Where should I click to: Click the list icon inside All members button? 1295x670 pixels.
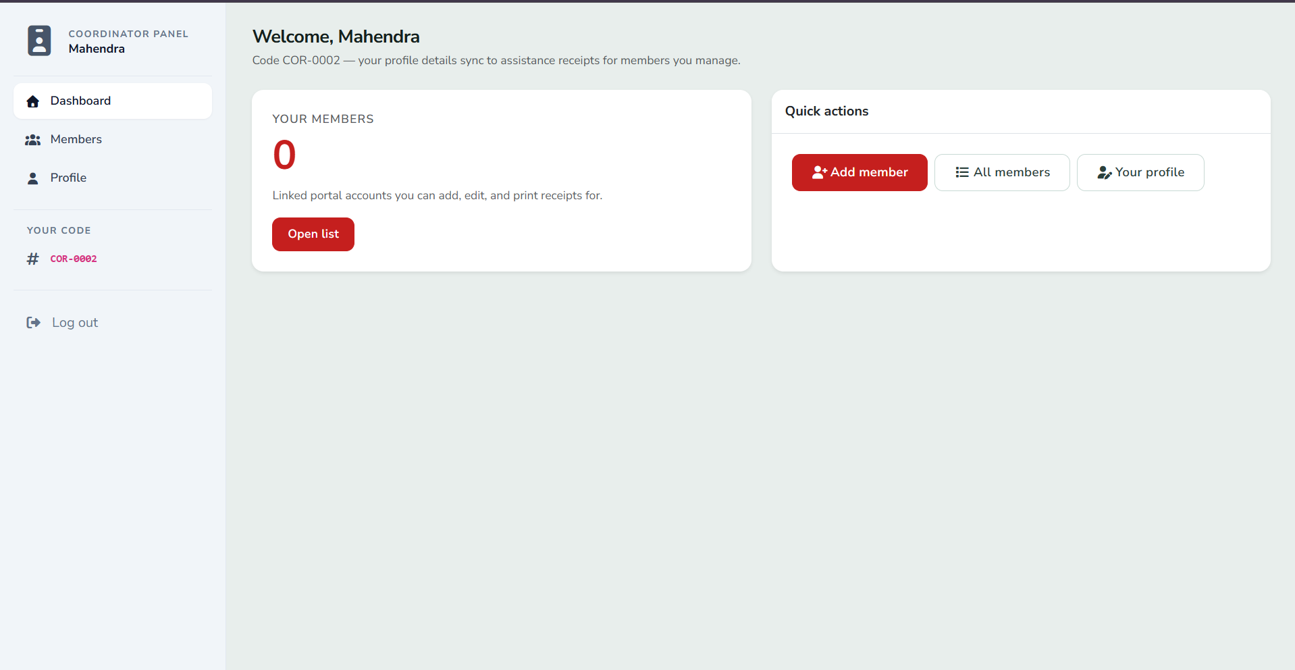961,172
